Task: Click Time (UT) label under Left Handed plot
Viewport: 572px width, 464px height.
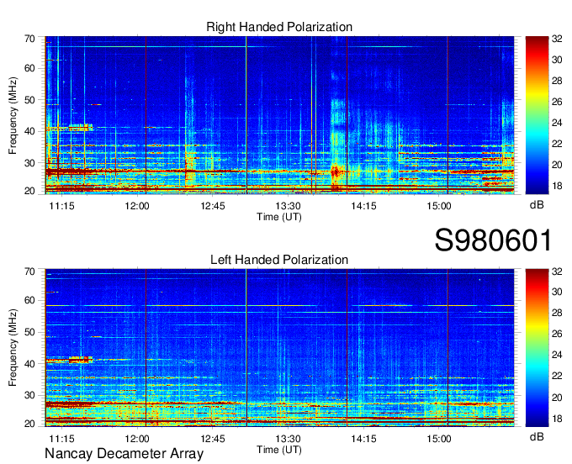Action: pos(279,450)
